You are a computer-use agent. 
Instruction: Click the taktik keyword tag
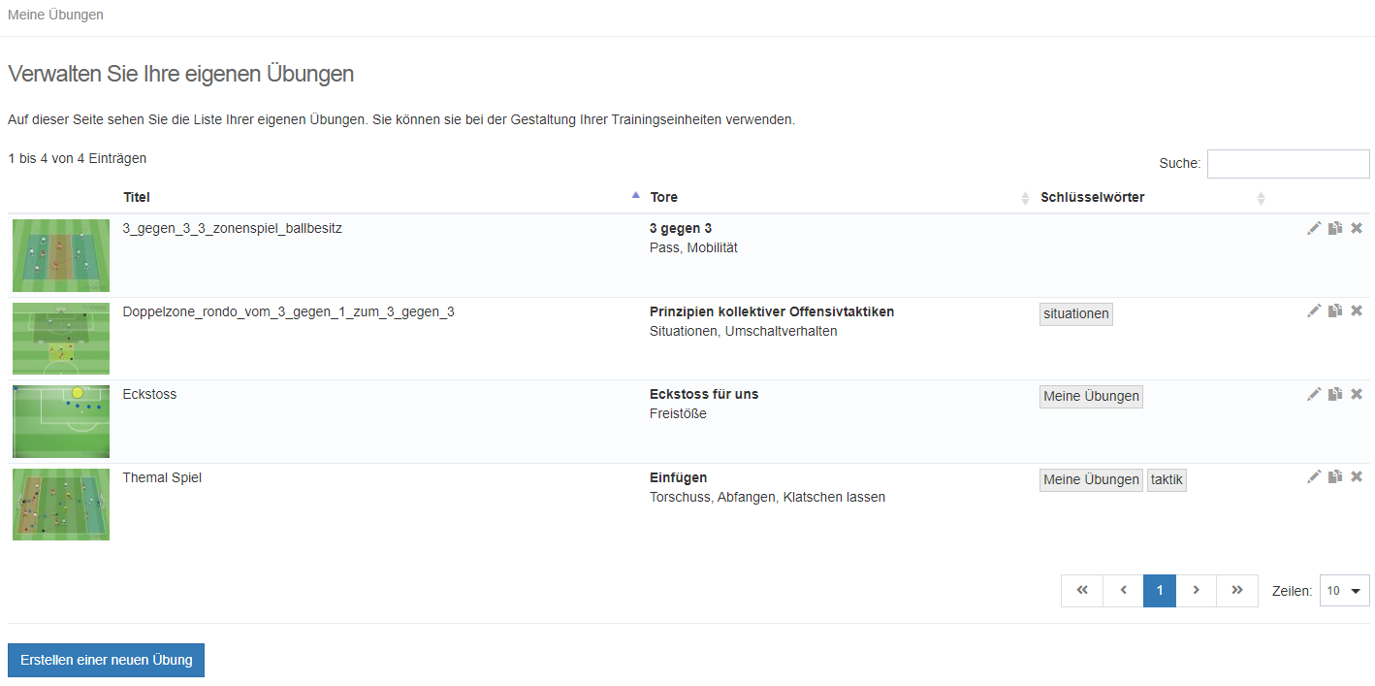click(1167, 479)
